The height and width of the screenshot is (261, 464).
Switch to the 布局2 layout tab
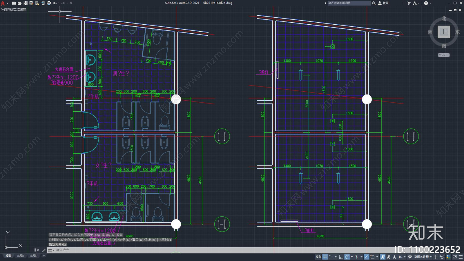(x=34, y=256)
